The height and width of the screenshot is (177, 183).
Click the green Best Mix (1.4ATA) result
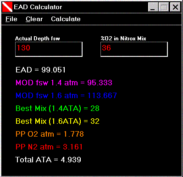pos(57,108)
